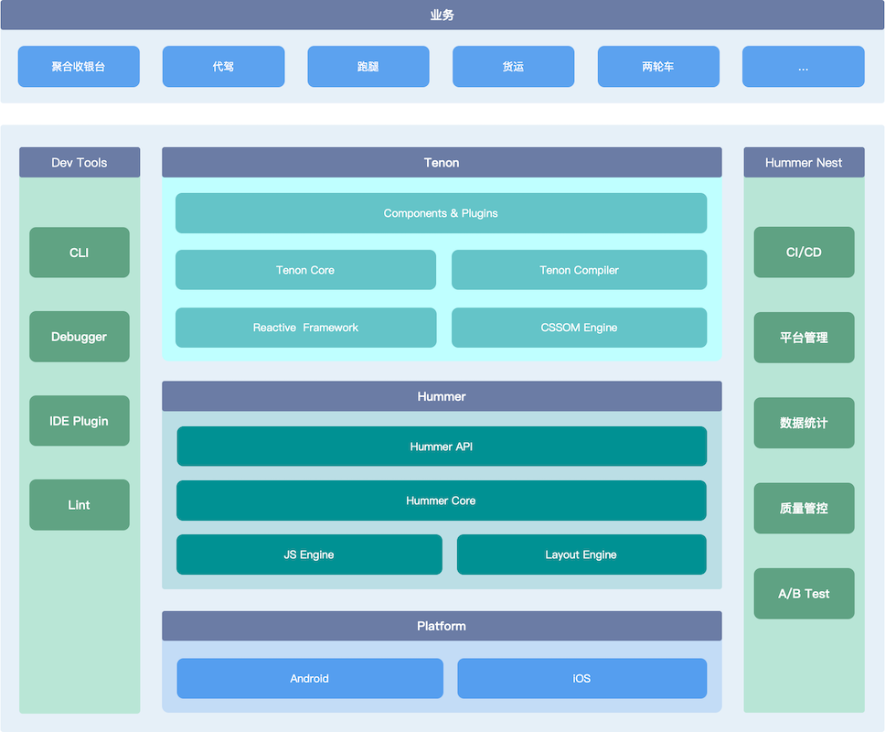Click the 跑腿 block
885x732 pixels.
368,66
